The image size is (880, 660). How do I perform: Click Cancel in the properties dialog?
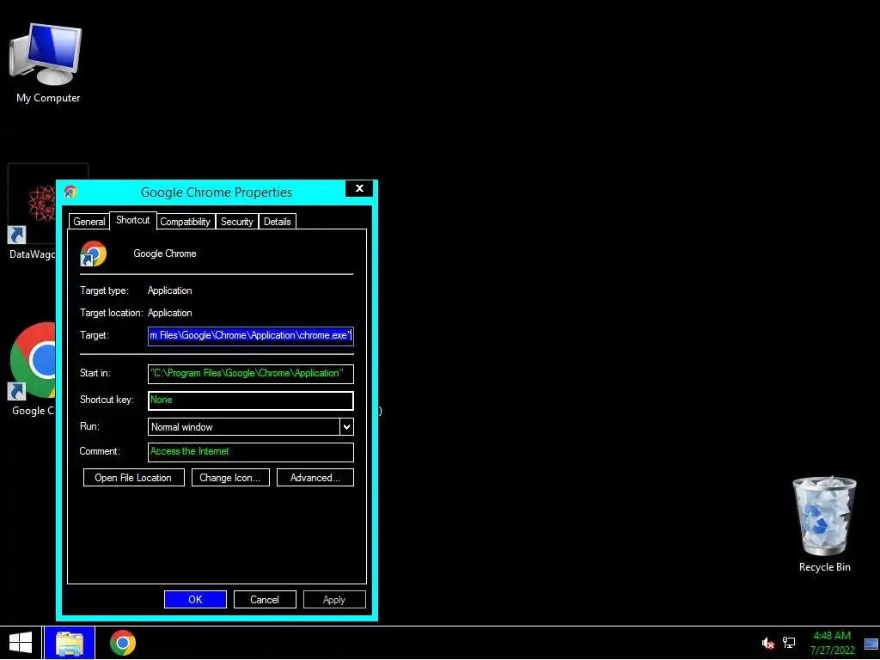coord(265,599)
